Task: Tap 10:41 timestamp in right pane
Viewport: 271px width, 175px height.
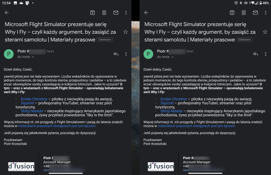Action: 190,51
